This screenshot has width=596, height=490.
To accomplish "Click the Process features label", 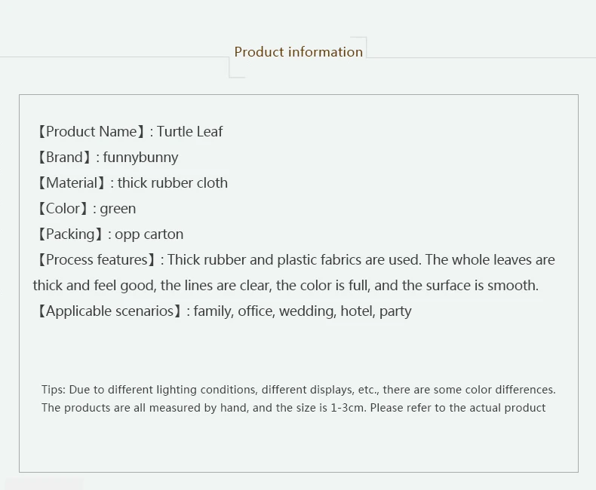I will [x=97, y=260].
